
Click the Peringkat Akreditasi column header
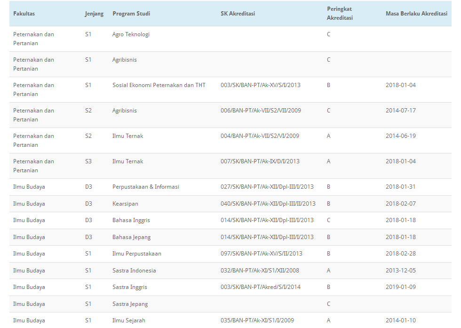click(x=340, y=14)
